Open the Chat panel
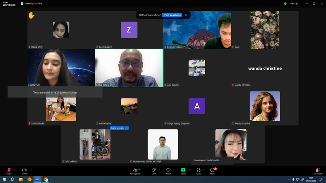The height and width of the screenshot is (183, 326). tap(154, 171)
